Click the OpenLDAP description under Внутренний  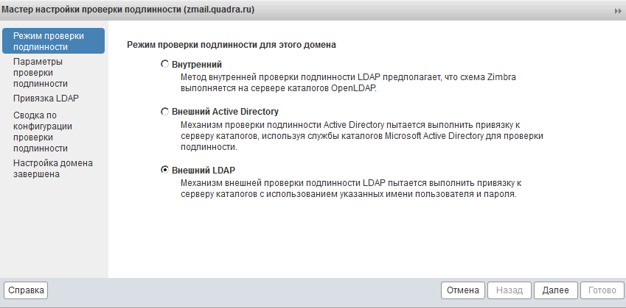[348, 83]
